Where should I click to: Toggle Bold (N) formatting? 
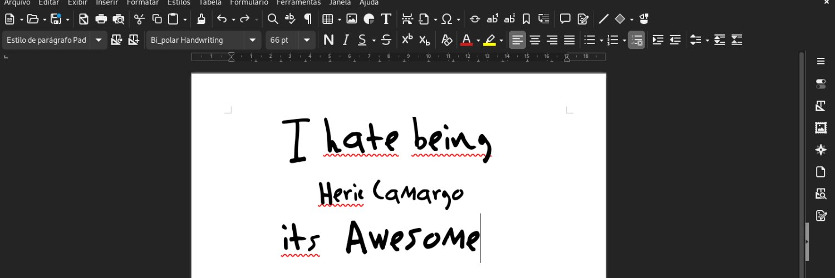328,40
